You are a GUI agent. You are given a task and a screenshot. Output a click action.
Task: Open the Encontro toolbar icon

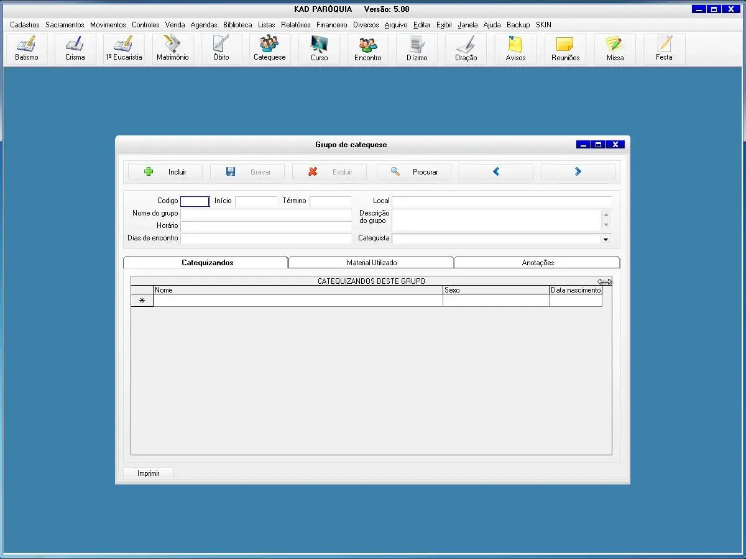(368, 49)
